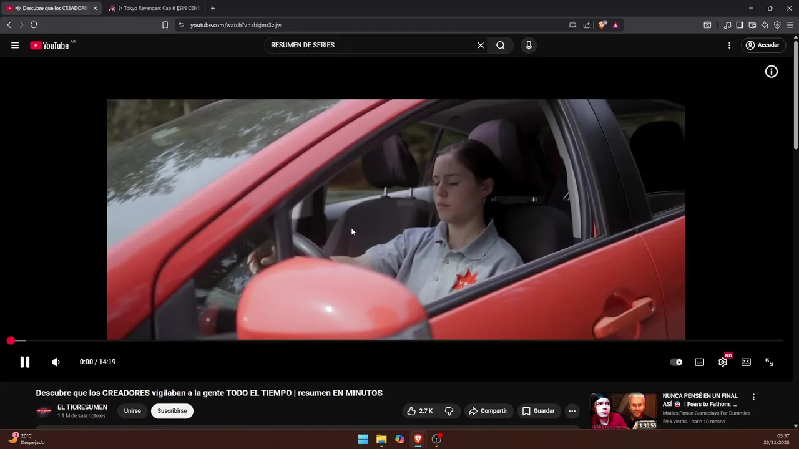Viewport: 799px width, 449px height.
Task: Click the Brave browser taskbar icon
Action: [418, 439]
